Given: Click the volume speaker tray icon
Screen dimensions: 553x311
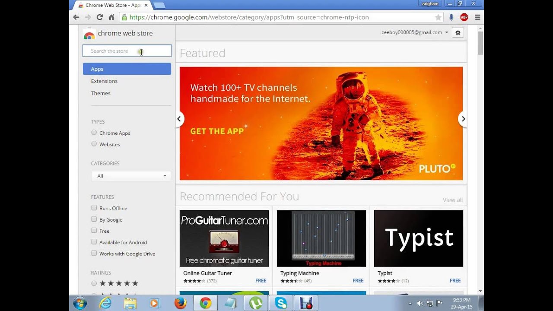Looking at the screenshot, I should pyautogui.click(x=420, y=303).
